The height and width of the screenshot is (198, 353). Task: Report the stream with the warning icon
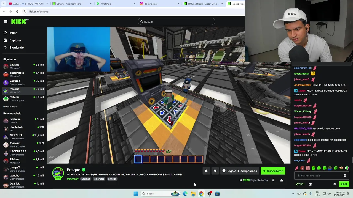(x=282, y=180)
